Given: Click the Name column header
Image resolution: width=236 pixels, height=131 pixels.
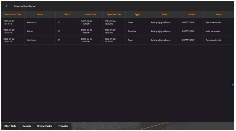Looking at the screenshot, I should pos(40,14).
